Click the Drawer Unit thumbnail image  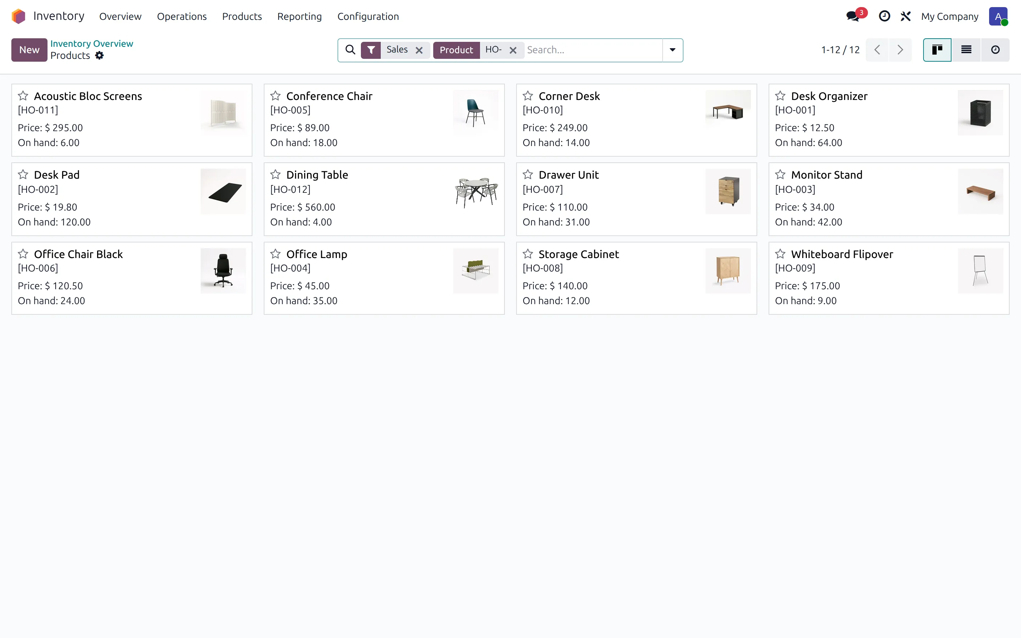728,191
